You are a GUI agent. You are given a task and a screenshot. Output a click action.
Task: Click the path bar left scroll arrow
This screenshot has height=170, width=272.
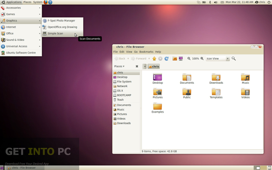point(144,66)
